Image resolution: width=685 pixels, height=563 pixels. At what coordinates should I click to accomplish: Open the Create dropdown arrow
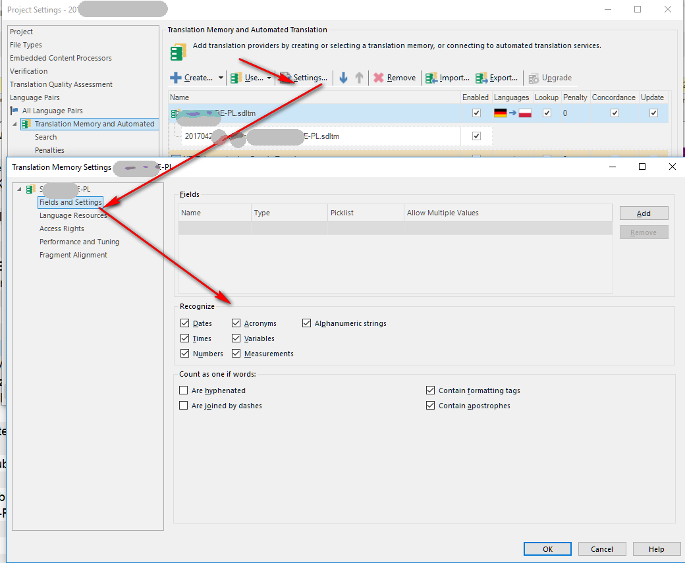tap(221, 78)
